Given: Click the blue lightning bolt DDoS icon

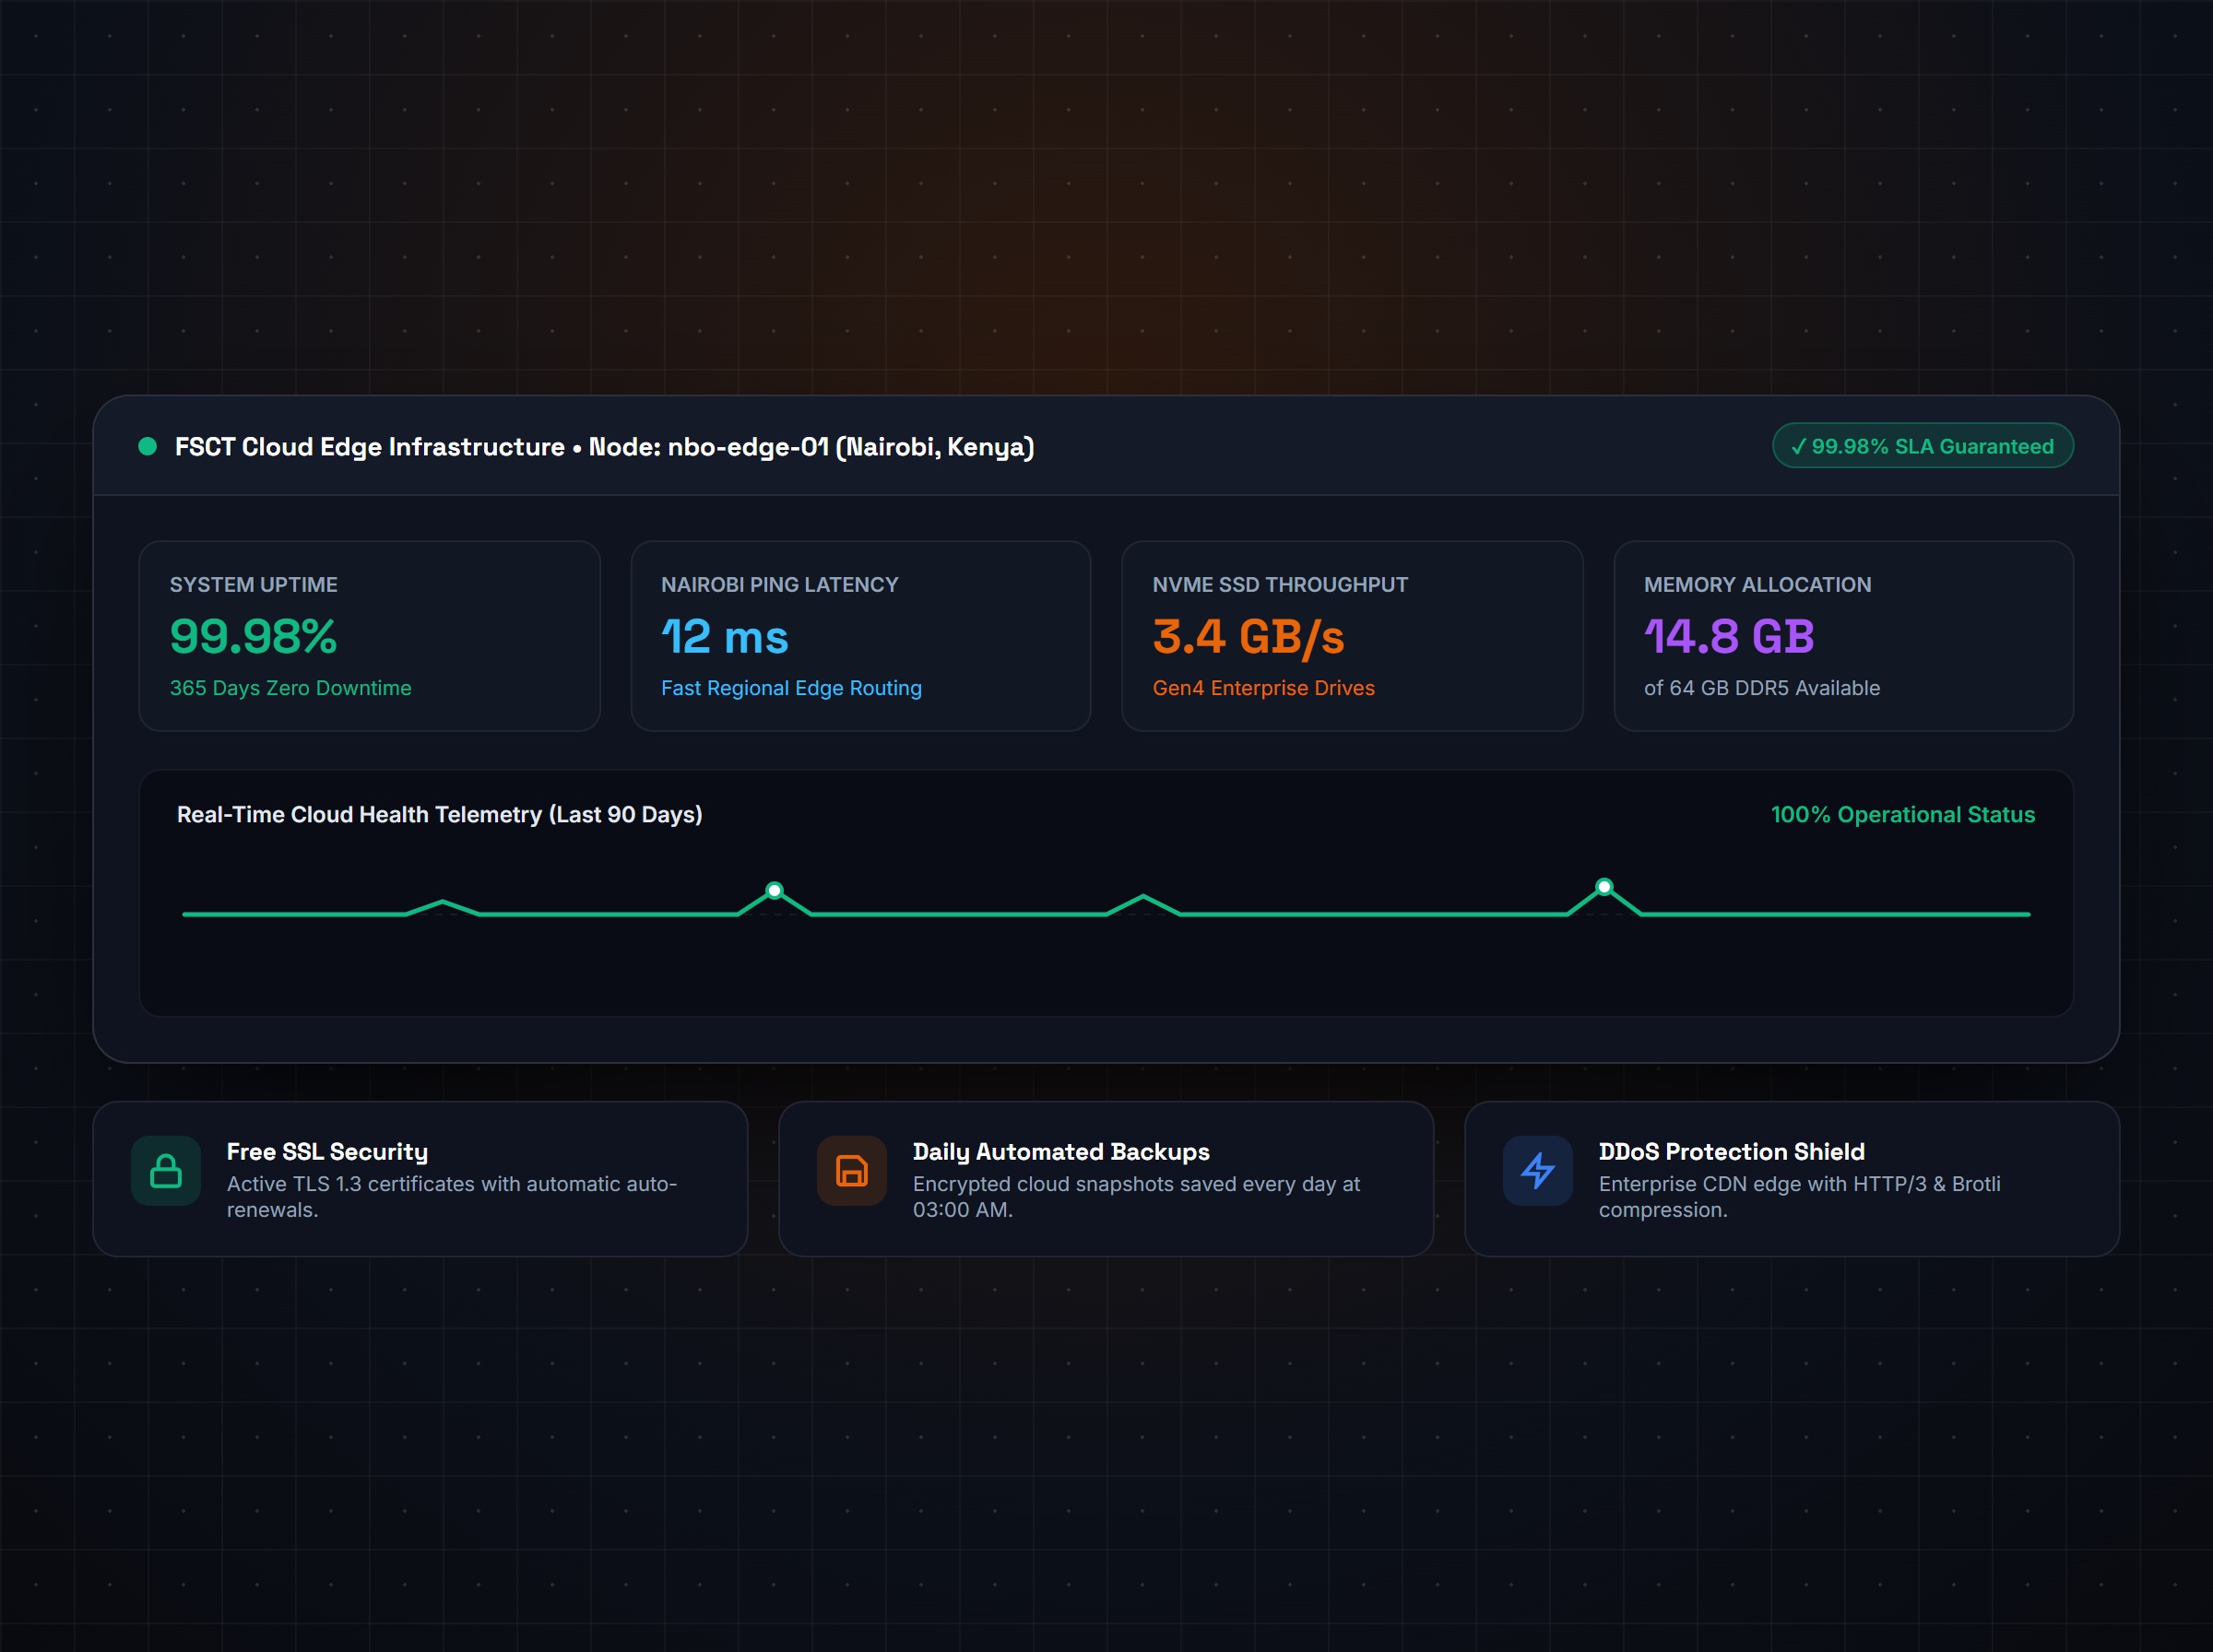Looking at the screenshot, I should tap(1538, 1171).
